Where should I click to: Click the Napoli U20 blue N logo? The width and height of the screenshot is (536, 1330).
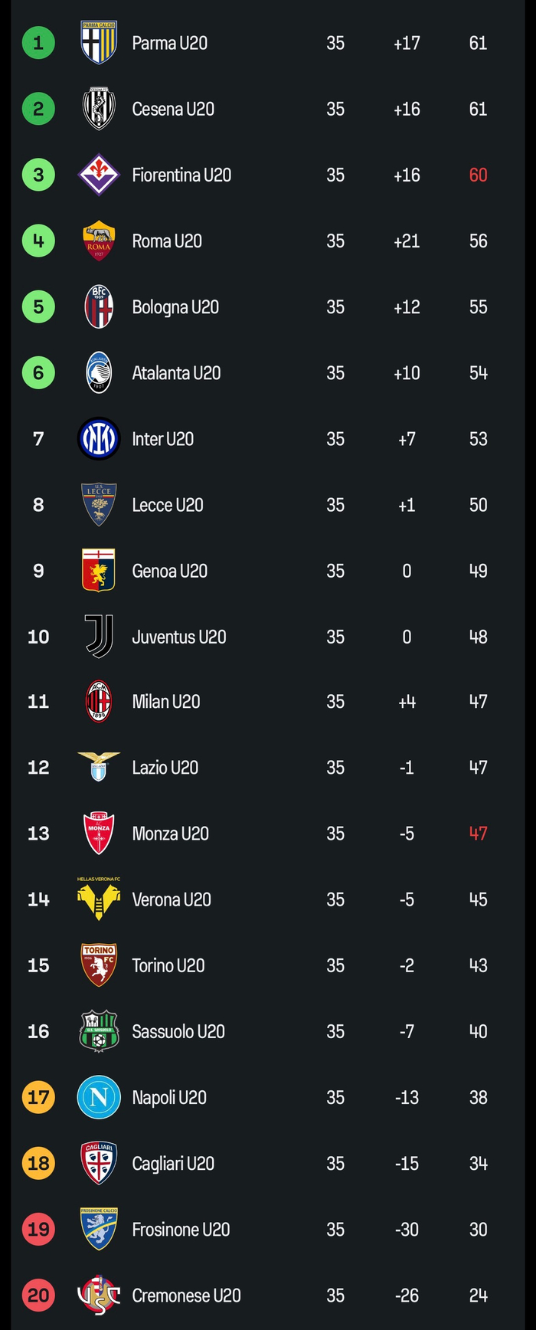(99, 1097)
